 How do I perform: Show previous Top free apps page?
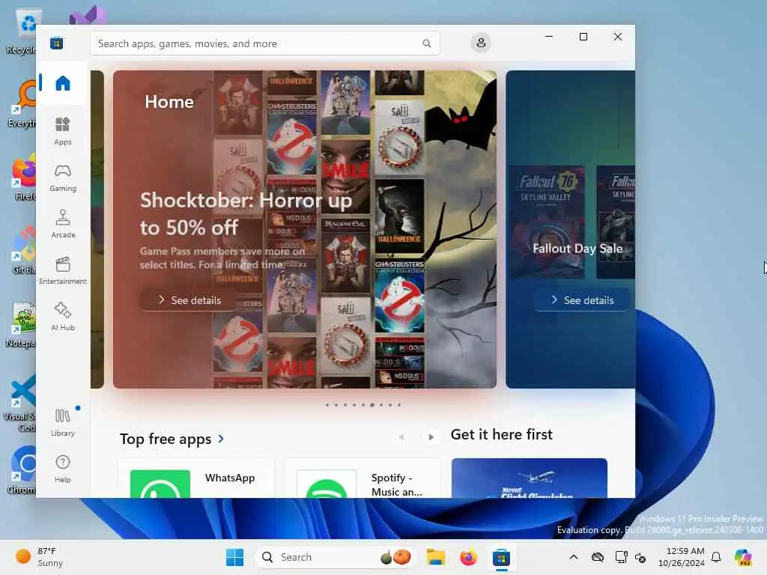(x=401, y=437)
